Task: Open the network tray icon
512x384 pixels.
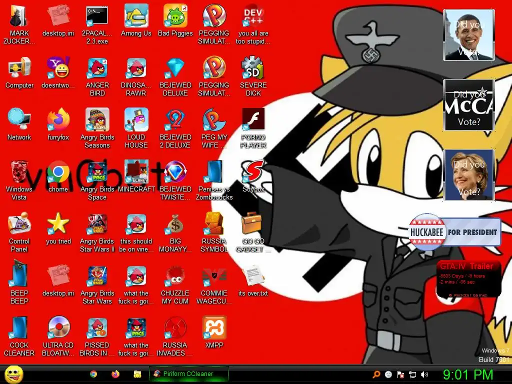Action: [x=412, y=374]
